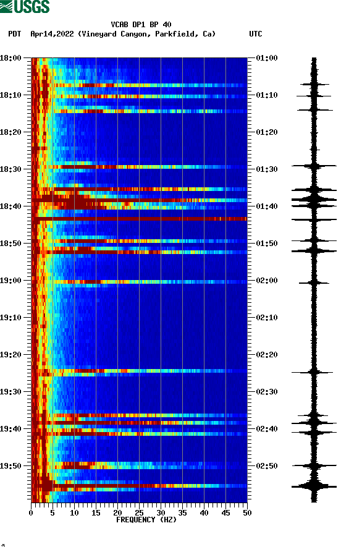Click the 45 Hz frequency axis label
This screenshot has width=341, height=552.
coord(225,513)
